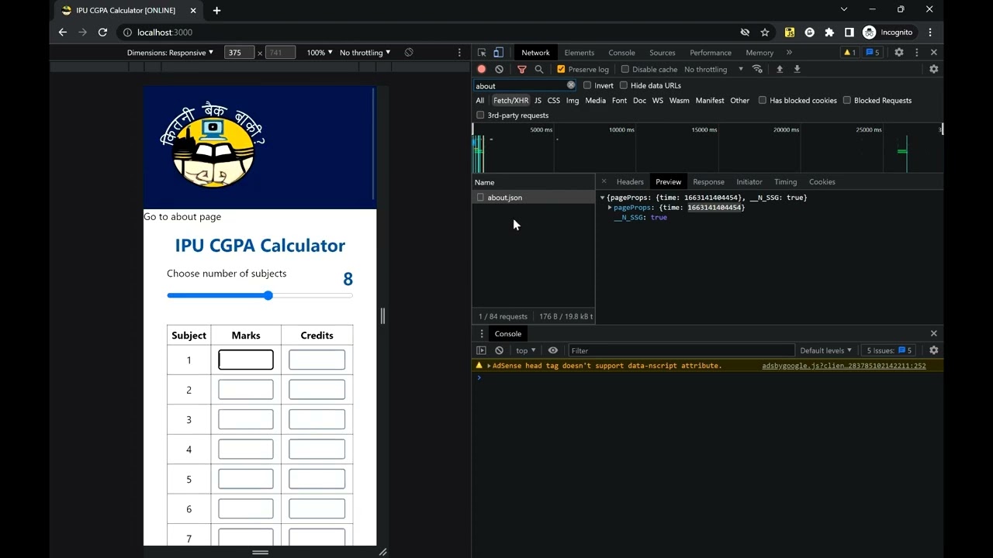
Task: Open the Performance tab
Action: (711, 53)
